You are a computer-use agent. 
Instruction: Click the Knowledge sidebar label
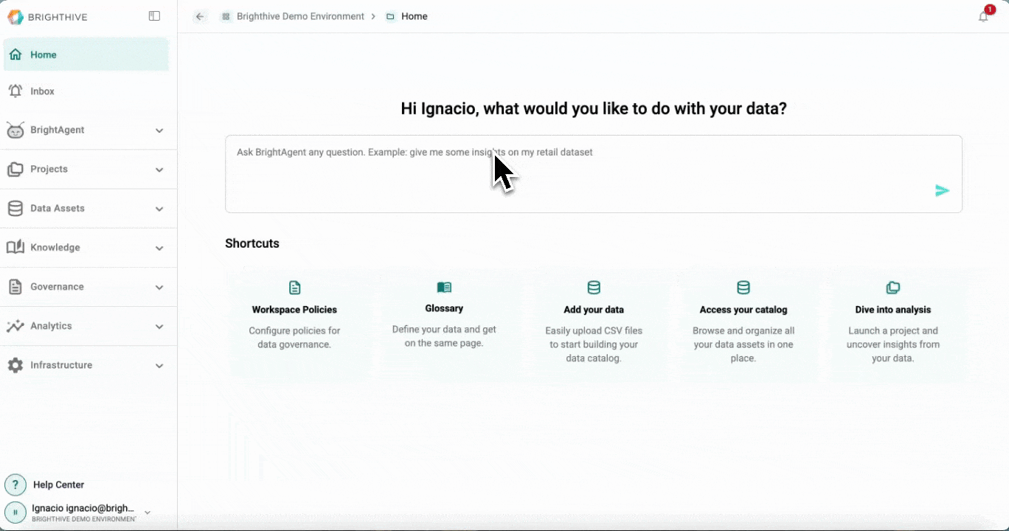pyautogui.click(x=55, y=247)
